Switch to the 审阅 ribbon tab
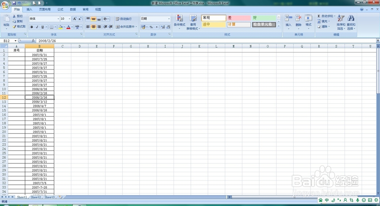The image size is (380, 206). point(85,10)
